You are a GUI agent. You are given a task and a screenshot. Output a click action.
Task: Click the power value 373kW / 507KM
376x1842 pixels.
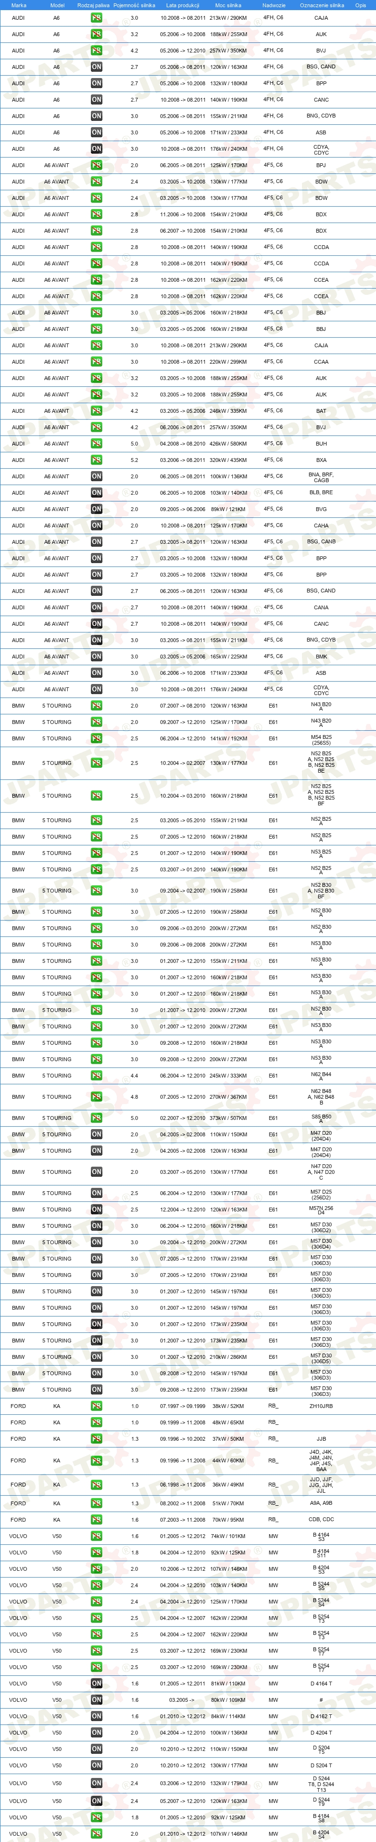[228, 1118]
